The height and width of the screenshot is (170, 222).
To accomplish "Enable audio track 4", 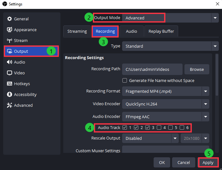I will (x=159, y=127).
